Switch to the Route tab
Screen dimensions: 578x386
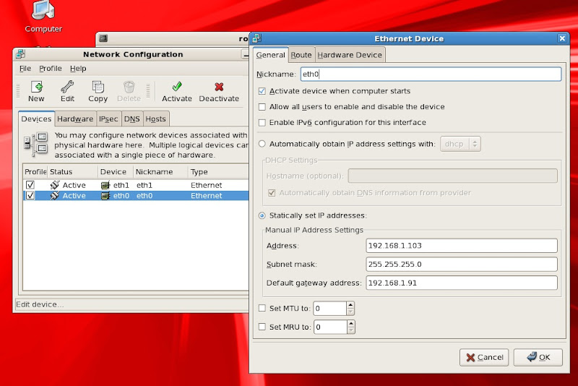(x=301, y=55)
